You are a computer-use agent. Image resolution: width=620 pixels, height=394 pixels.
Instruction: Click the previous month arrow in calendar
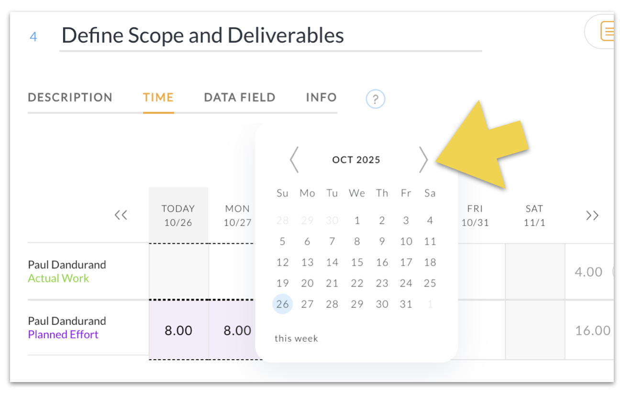pyautogui.click(x=294, y=160)
